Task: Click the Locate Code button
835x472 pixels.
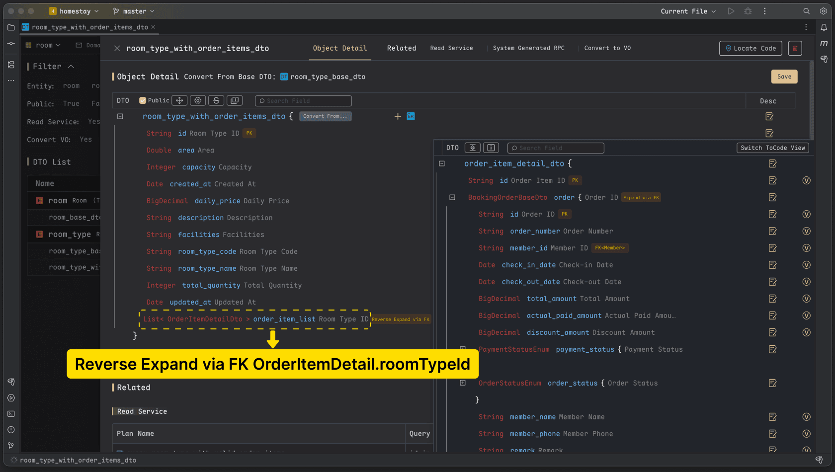Action: 751,48
